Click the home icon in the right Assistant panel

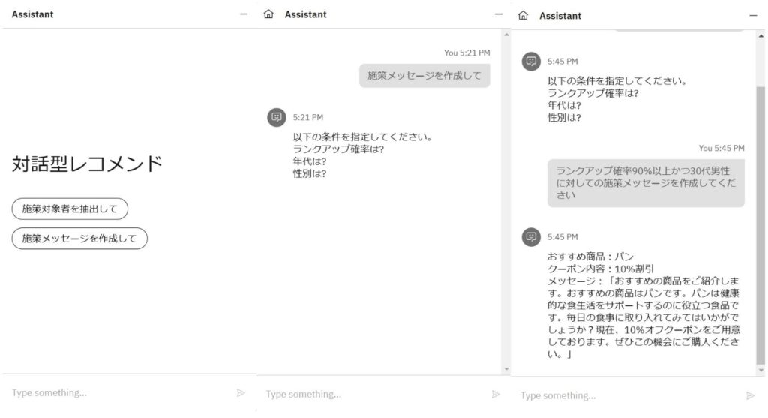pyautogui.click(x=523, y=15)
